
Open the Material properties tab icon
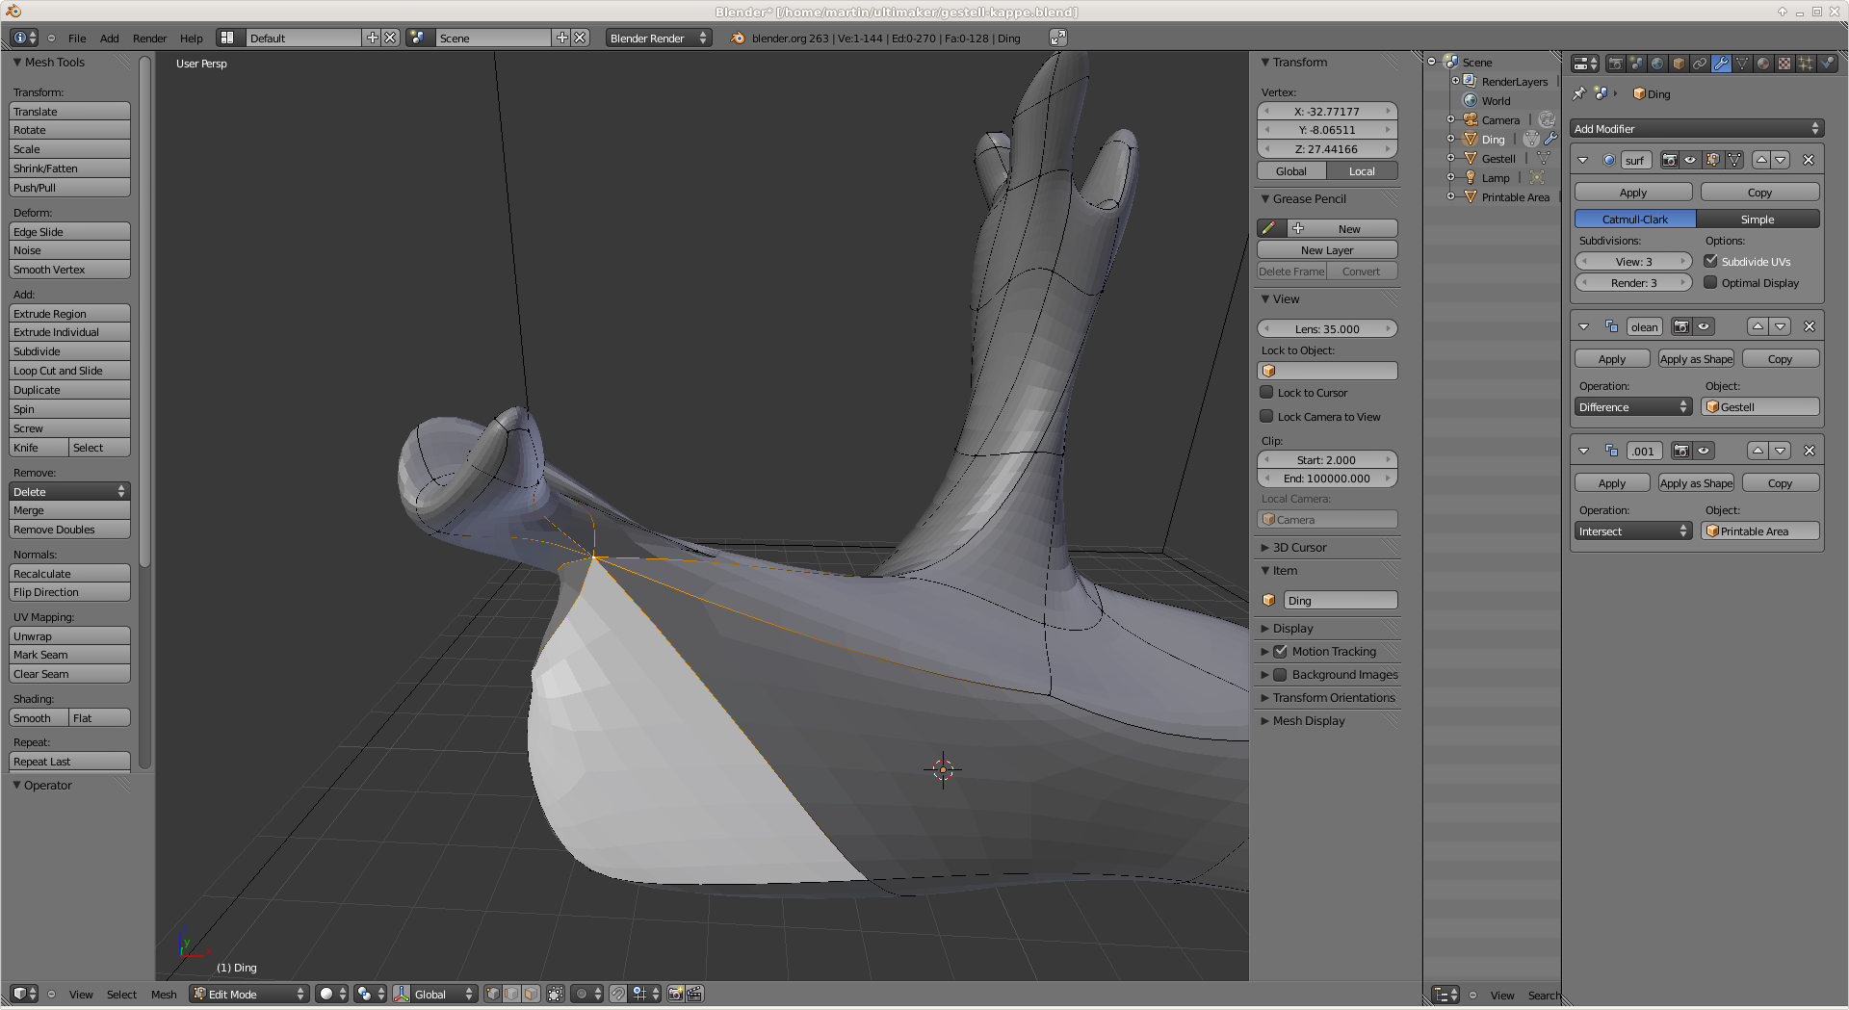tap(1763, 64)
